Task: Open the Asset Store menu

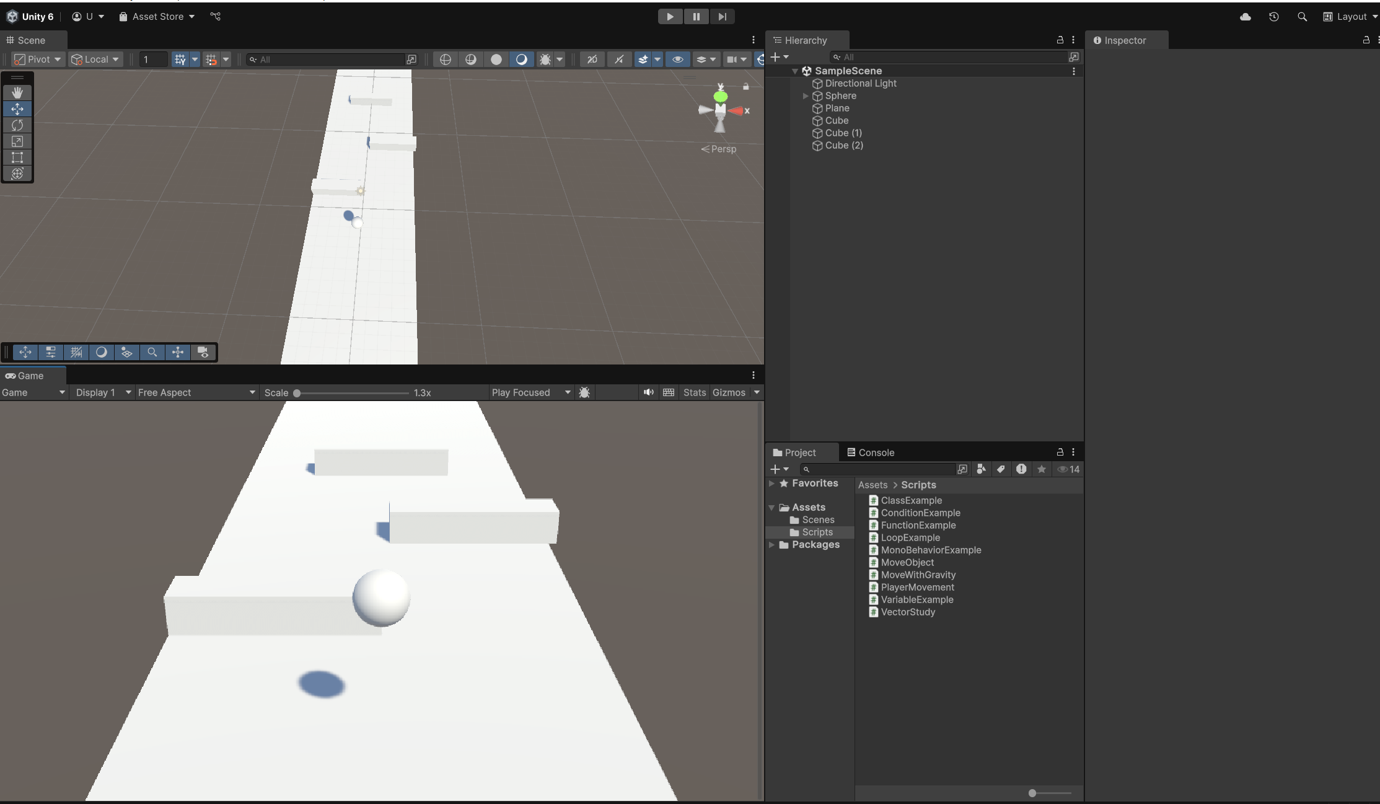Action: [157, 17]
